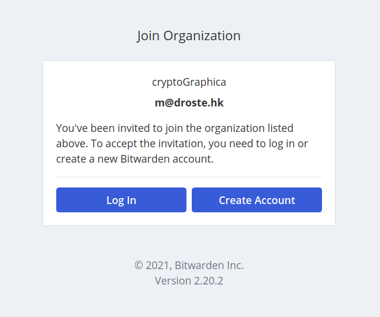380x317 pixels.
Task: Click the Log In button
Action: (x=121, y=200)
